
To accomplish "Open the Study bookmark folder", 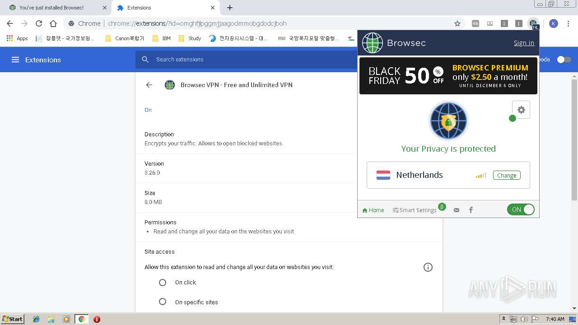I will (190, 38).
